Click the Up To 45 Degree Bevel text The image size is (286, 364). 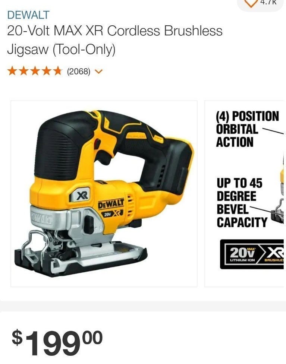click(242, 203)
